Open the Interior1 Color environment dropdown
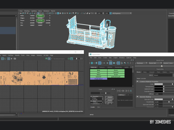This screenshot has width=174, height=130. [169, 63]
